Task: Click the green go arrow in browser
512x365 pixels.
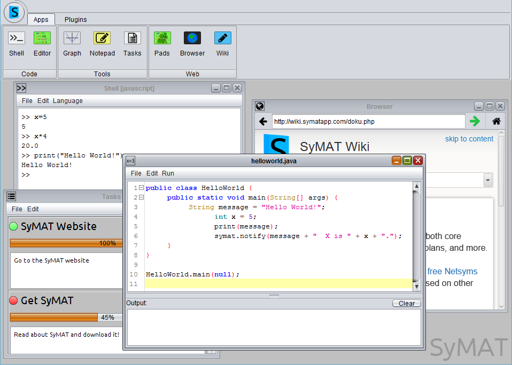Action: pos(475,121)
